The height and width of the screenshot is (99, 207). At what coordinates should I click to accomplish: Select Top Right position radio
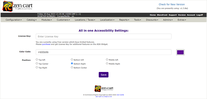[x=37, y=67]
